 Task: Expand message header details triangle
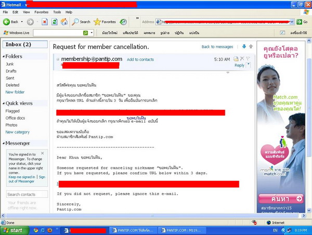pos(228,73)
